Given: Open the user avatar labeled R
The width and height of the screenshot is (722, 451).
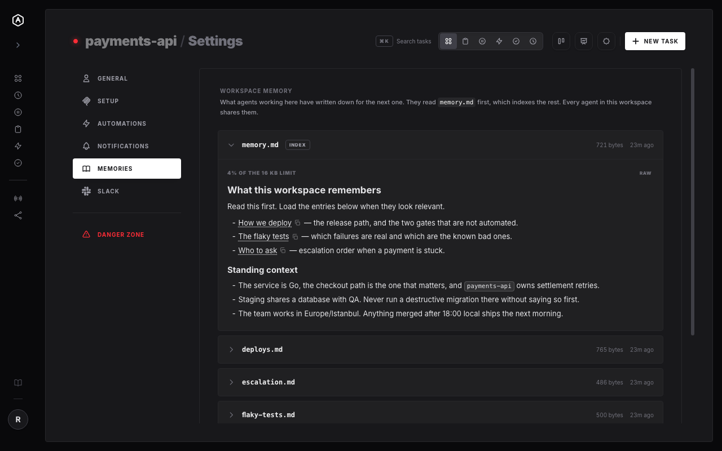Looking at the screenshot, I should click(18, 419).
